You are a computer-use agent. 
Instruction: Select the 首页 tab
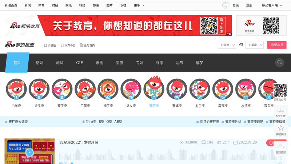(x=17, y=62)
